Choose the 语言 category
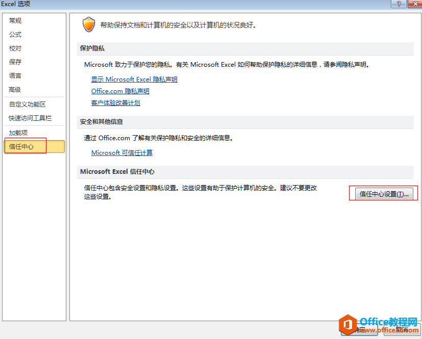 (x=15, y=76)
